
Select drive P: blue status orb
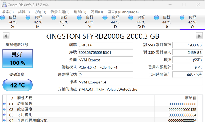coord(105,17)
